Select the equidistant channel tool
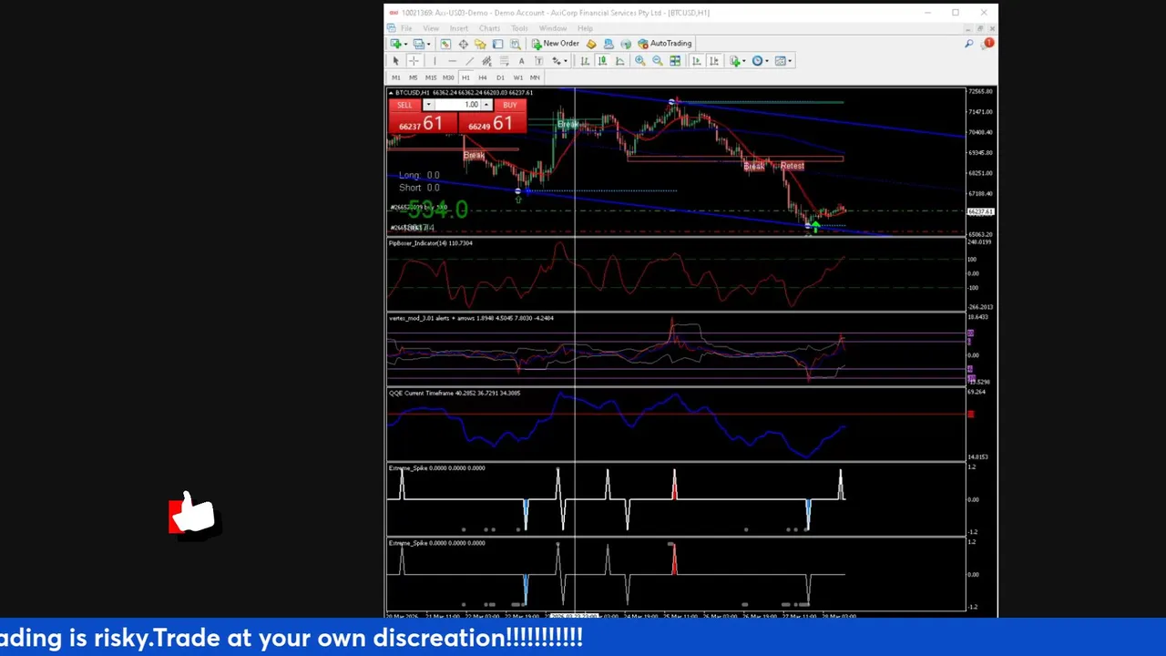 point(486,61)
